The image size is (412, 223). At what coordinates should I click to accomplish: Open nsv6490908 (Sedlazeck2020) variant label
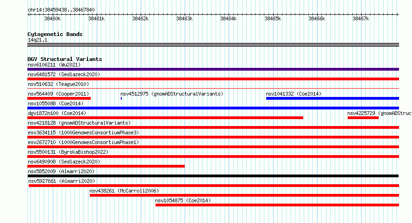click(64, 162)
